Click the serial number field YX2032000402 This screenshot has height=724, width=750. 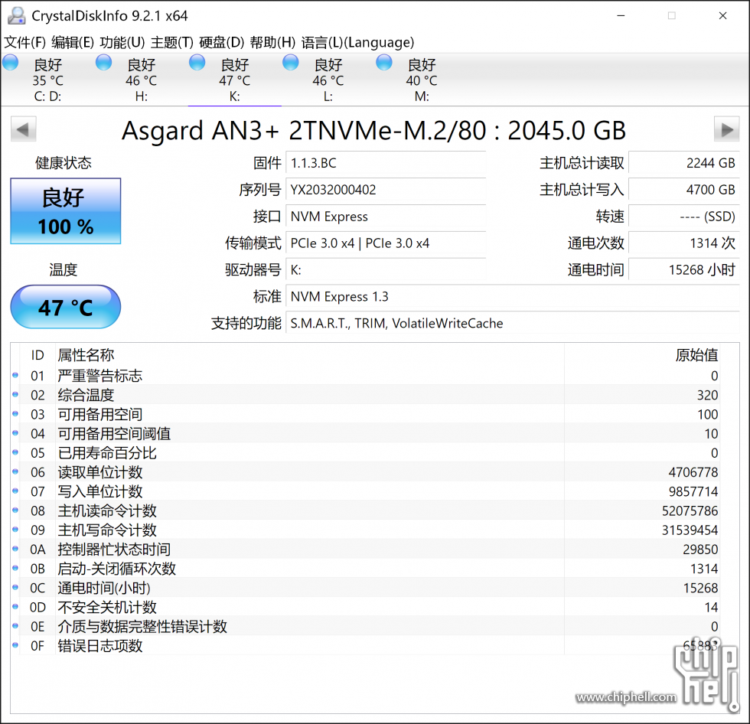pyautogui.click(x=386, y=190)
